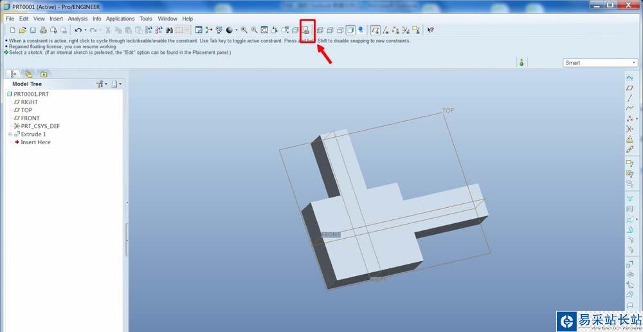Expand the Extrude 1 feature node
The image size is (643, 332).
click(10, 134)
